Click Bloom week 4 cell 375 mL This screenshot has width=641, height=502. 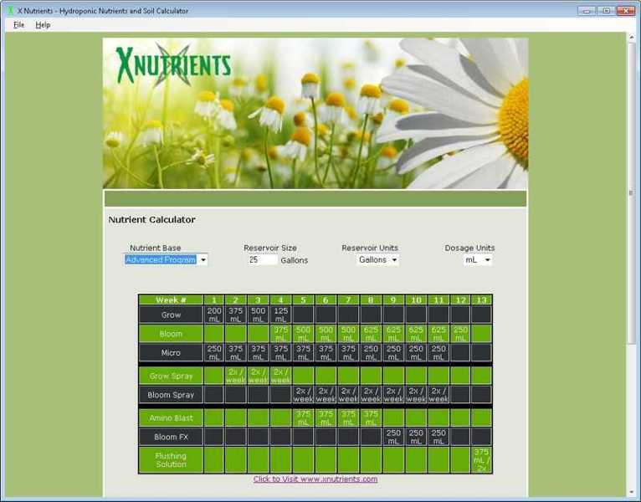tap(280, 334)
